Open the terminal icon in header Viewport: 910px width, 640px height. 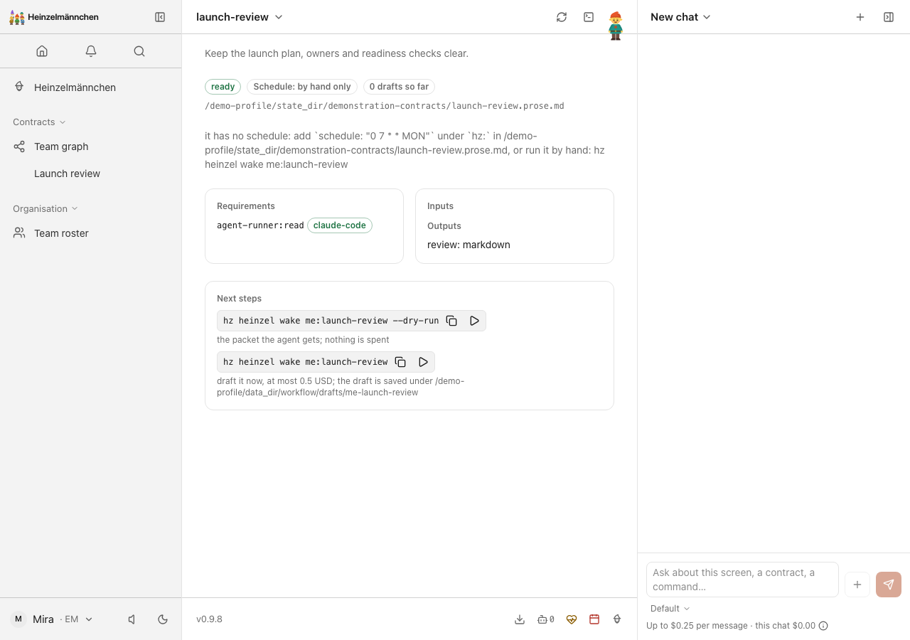coord(589,17)
